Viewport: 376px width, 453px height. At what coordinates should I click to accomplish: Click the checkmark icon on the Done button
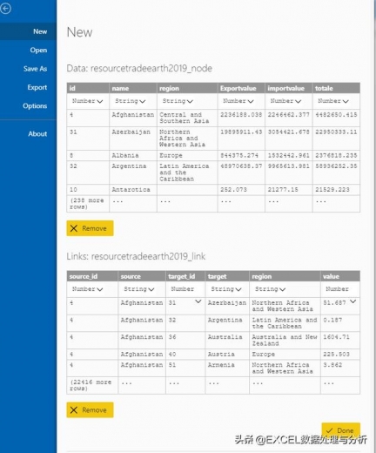coord(330,430)
